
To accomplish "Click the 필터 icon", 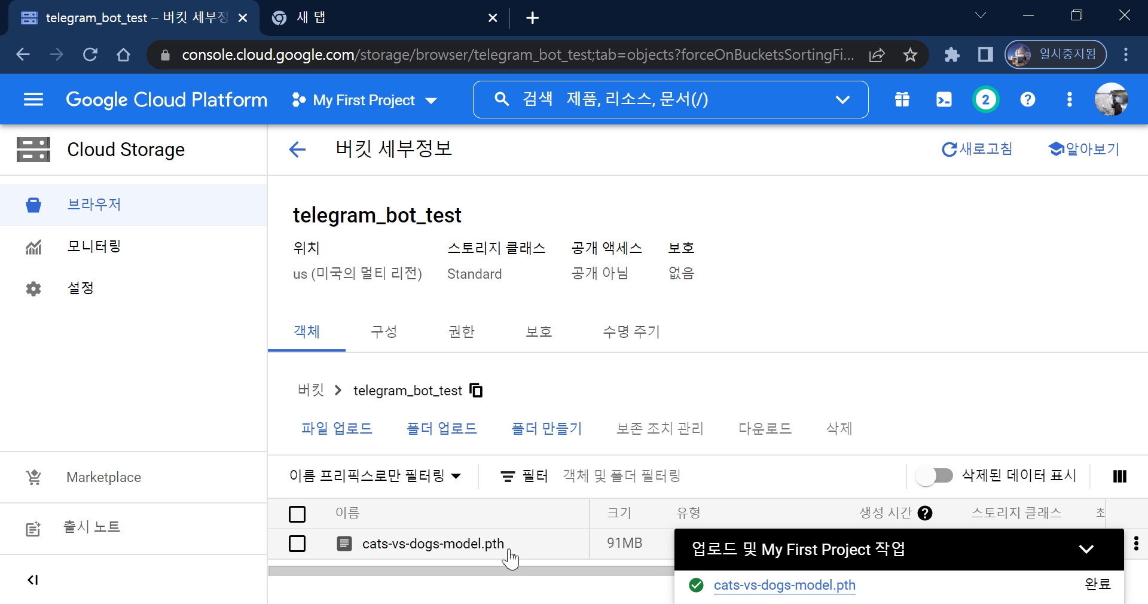I will pos(508,476).
